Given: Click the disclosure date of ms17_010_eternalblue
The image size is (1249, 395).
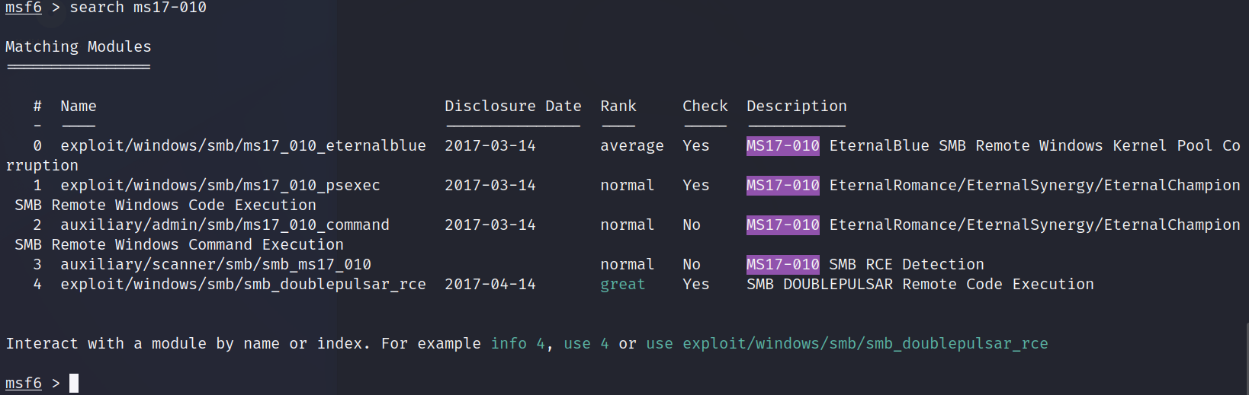Looking at the screenshot, I should click(490, 145).
